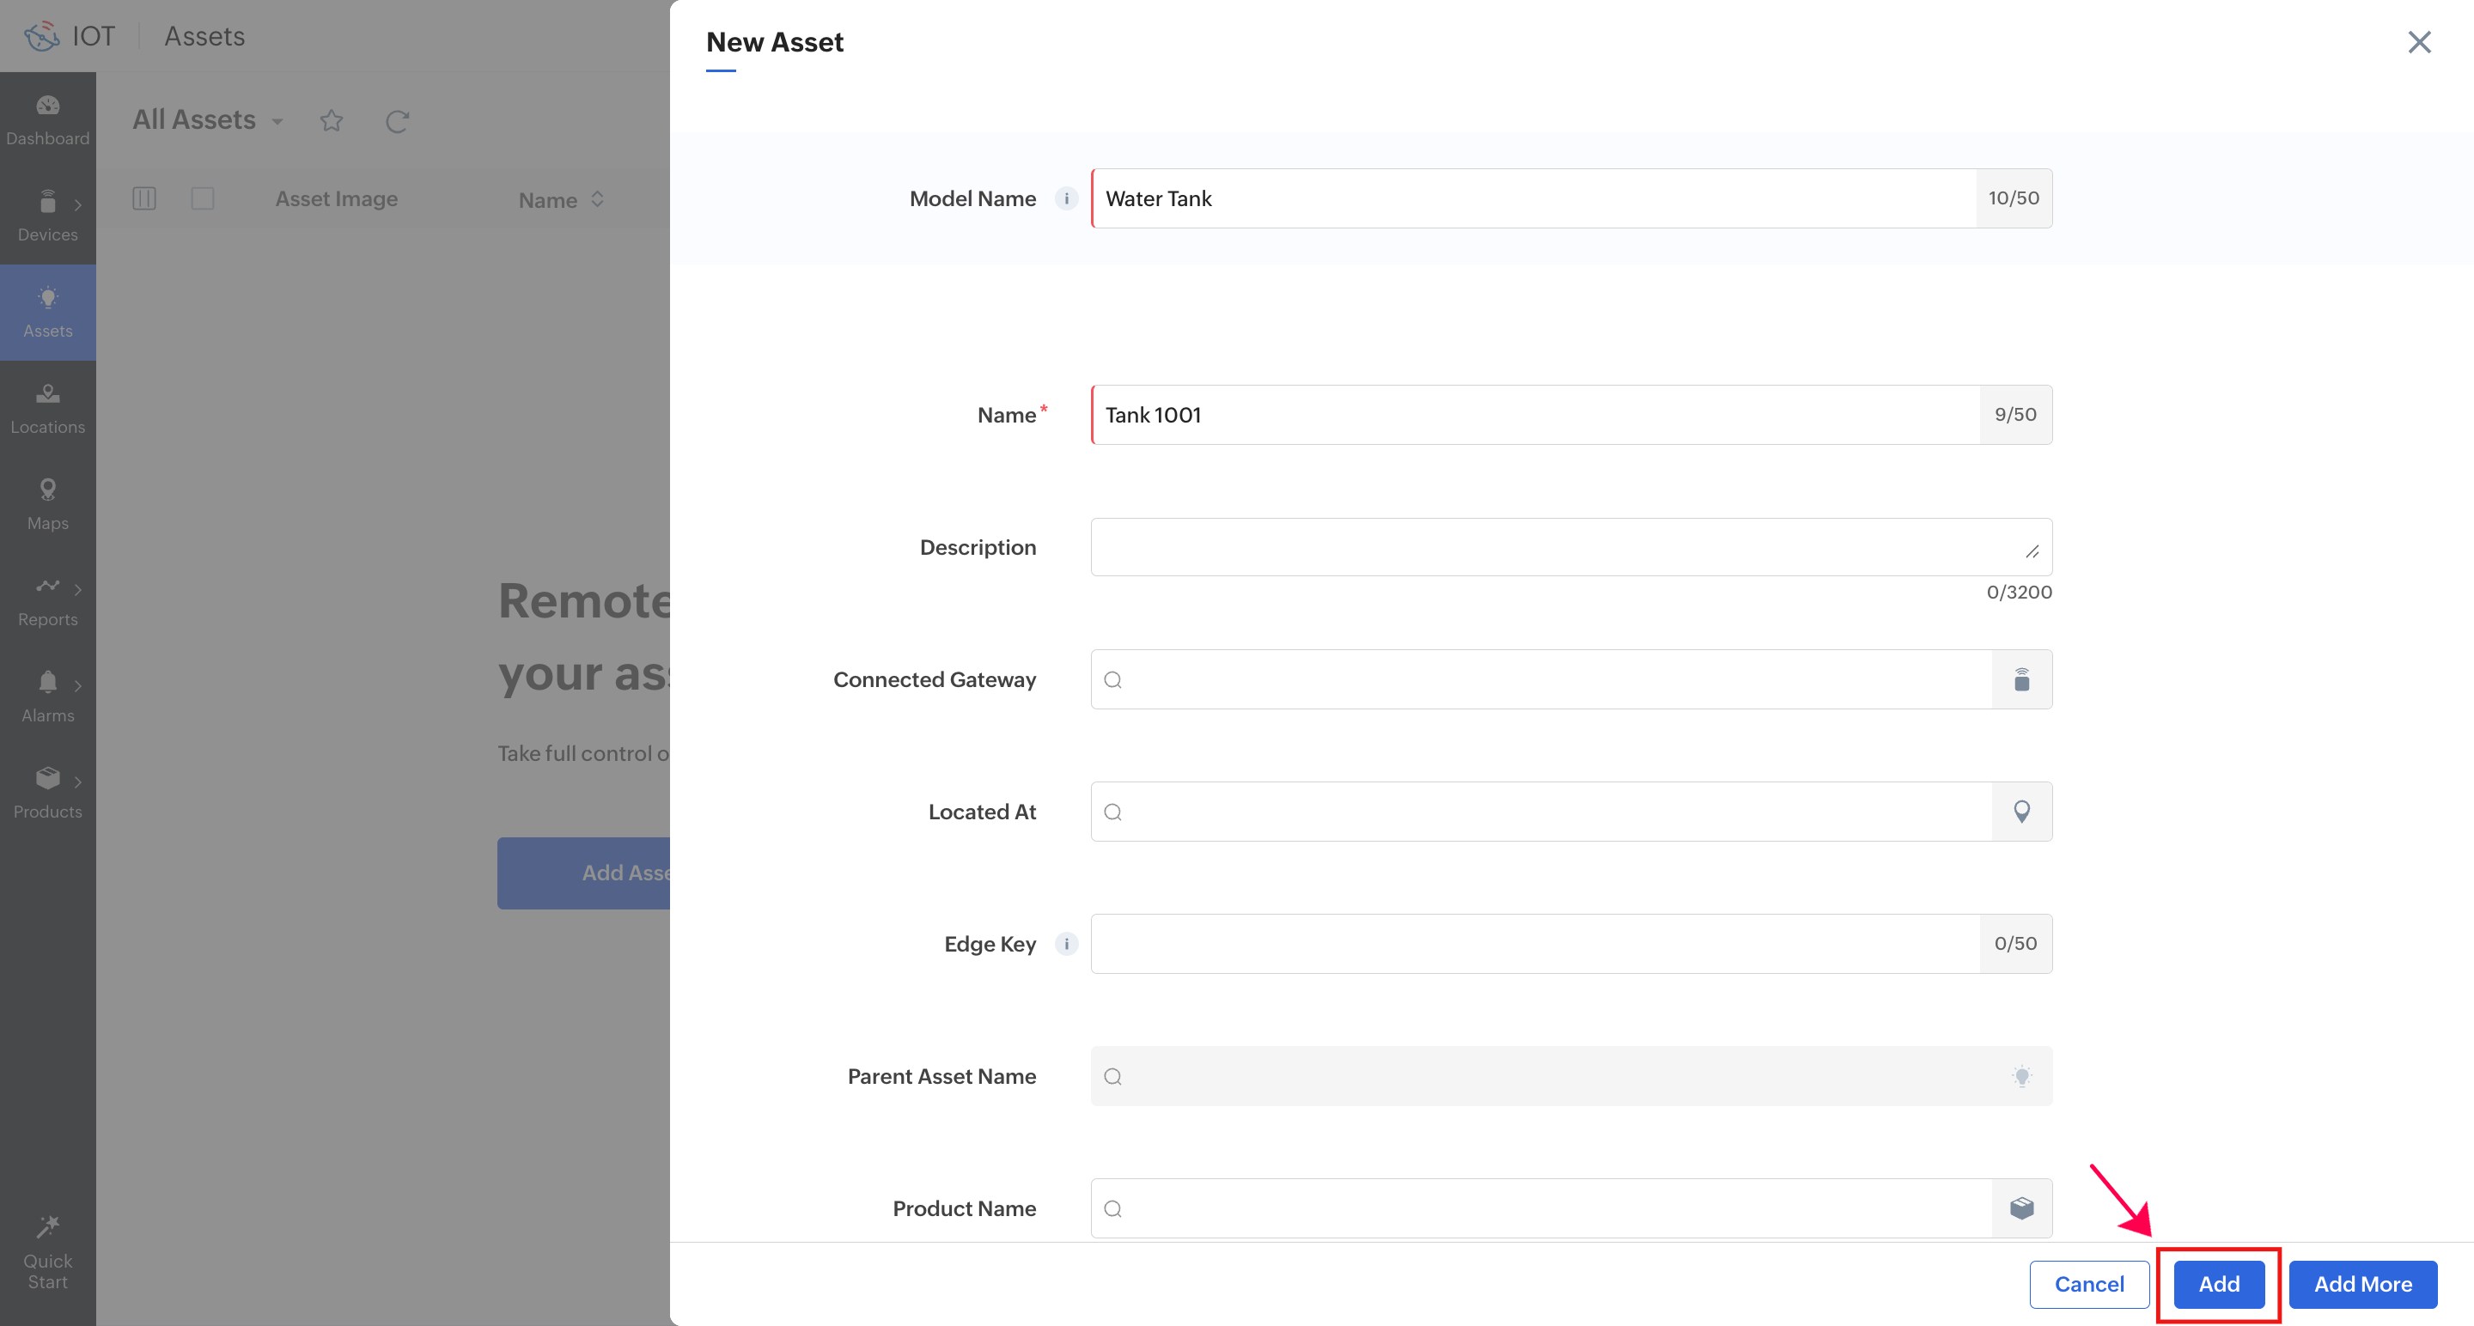Expand Products submenu chevron
2474x1326 pixels.
pos(78,781)
